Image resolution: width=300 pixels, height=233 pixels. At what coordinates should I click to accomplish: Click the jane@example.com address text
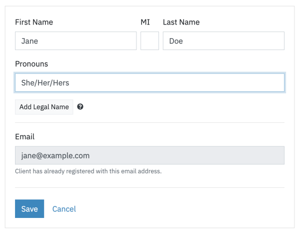tap(55, 155)
